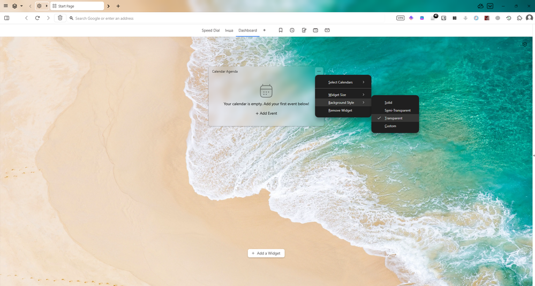
Task: Click Remove Widget in context menu
Action: (340, 111)
